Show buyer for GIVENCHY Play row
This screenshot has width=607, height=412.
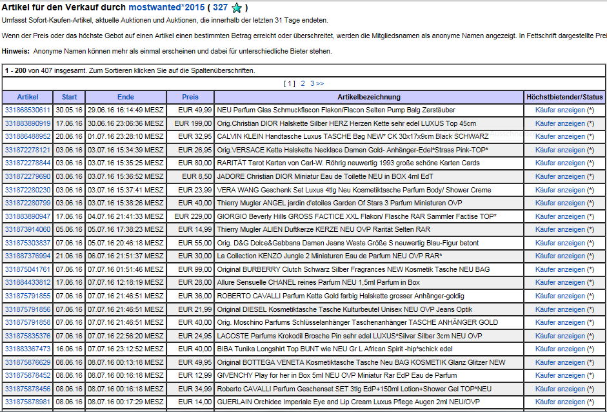pyautogui.click(x=560, y=375)
